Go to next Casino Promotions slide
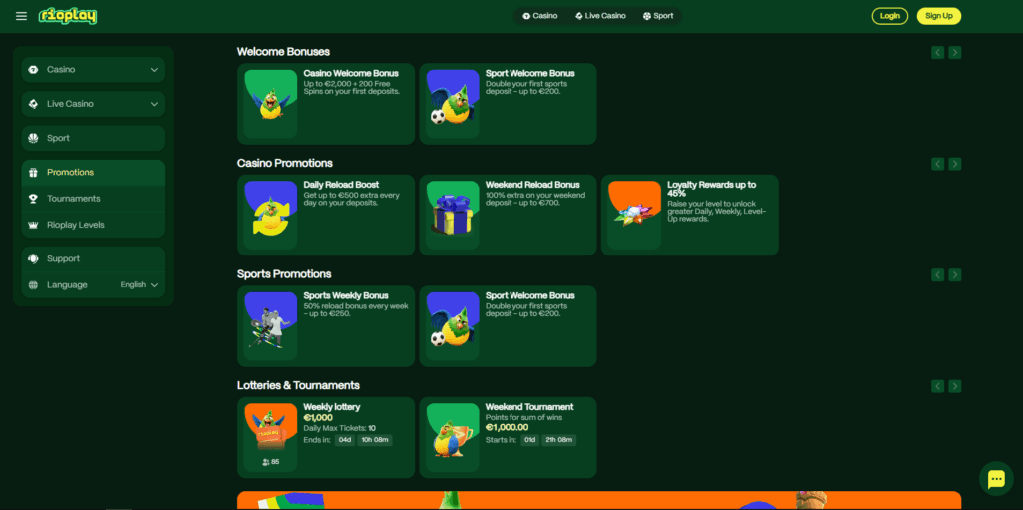Viewport: 1023px width, 510px height. pyautogui.click(x=954, y=164)
